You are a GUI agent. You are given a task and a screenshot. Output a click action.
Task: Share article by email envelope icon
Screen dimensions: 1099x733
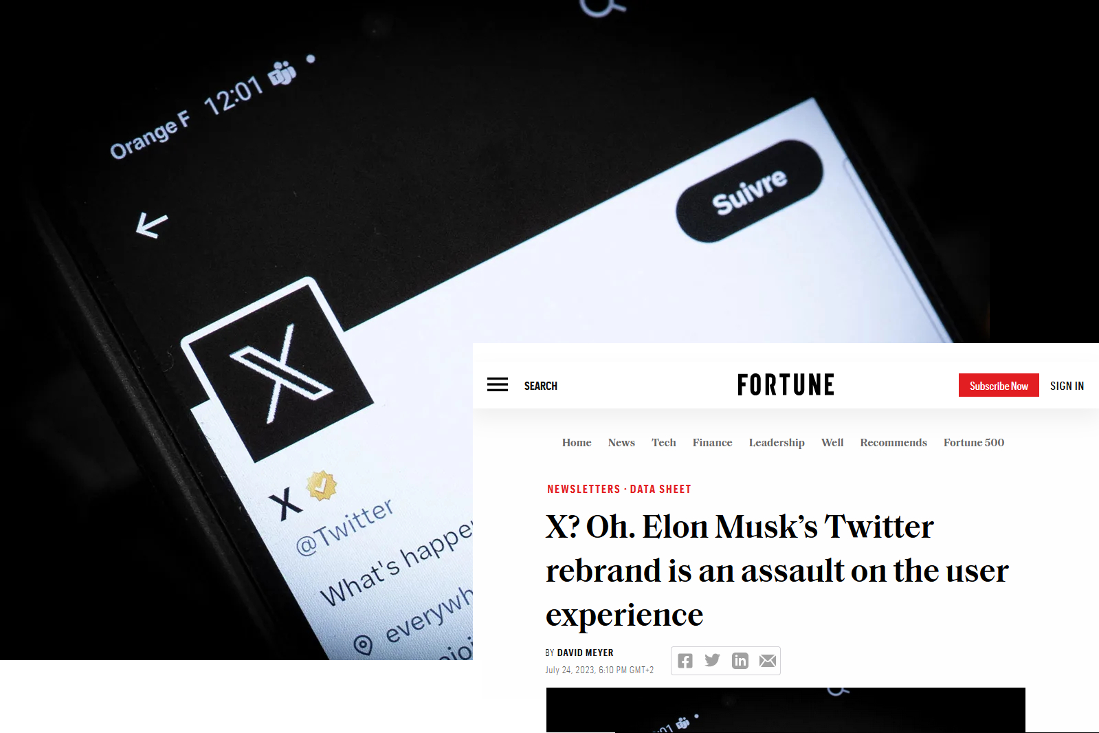[768, 661]
